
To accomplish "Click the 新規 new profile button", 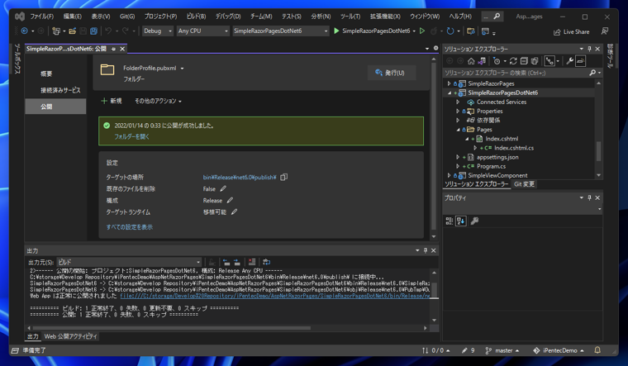I will point(112,101).
